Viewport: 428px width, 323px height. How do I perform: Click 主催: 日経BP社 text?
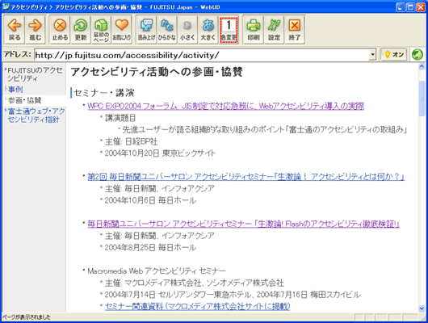132,141
